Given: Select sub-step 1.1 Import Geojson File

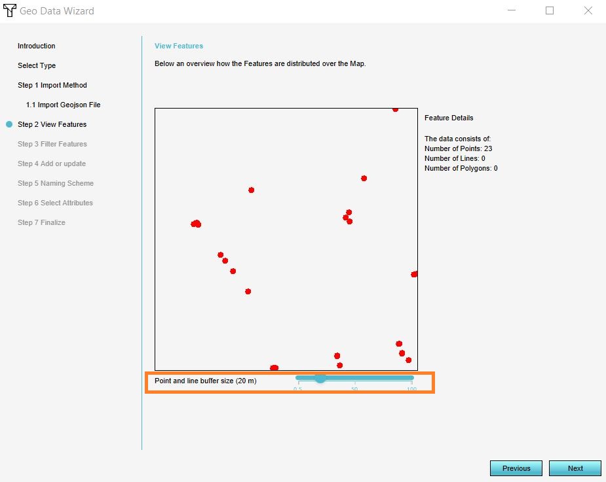Looking at the screenshot, I should [63, 105].
